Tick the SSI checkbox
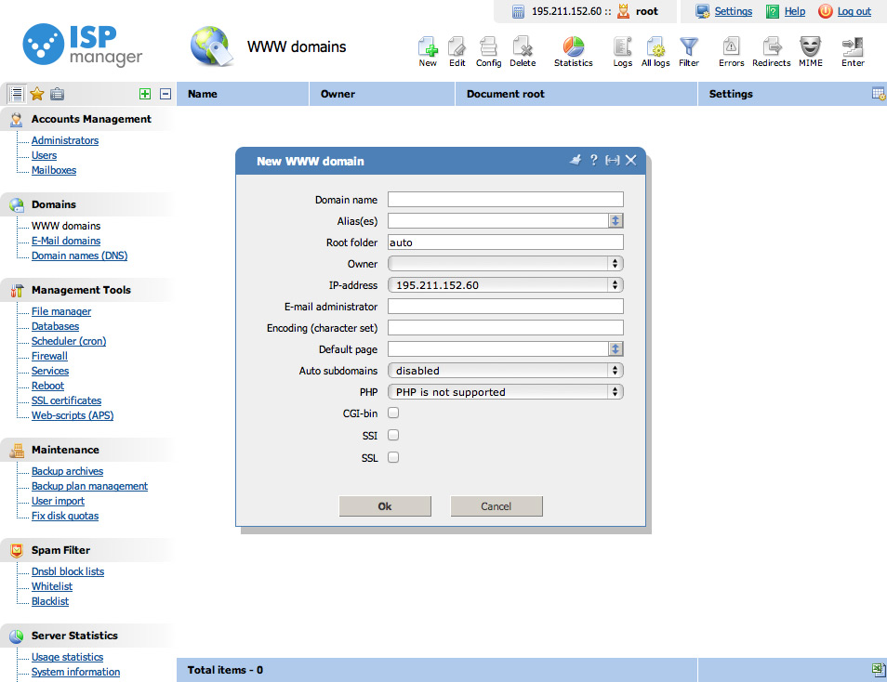Viewport: 887px width, 682px height. tap(393, 435)
